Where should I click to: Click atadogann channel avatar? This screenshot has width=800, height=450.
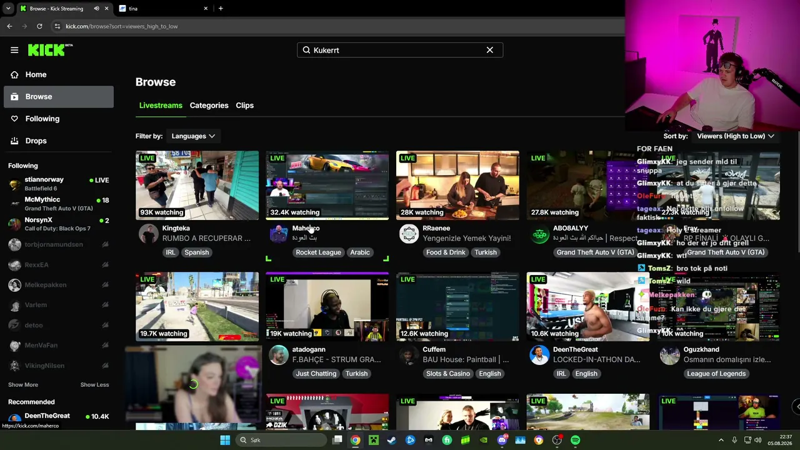(x=279, y=355)
